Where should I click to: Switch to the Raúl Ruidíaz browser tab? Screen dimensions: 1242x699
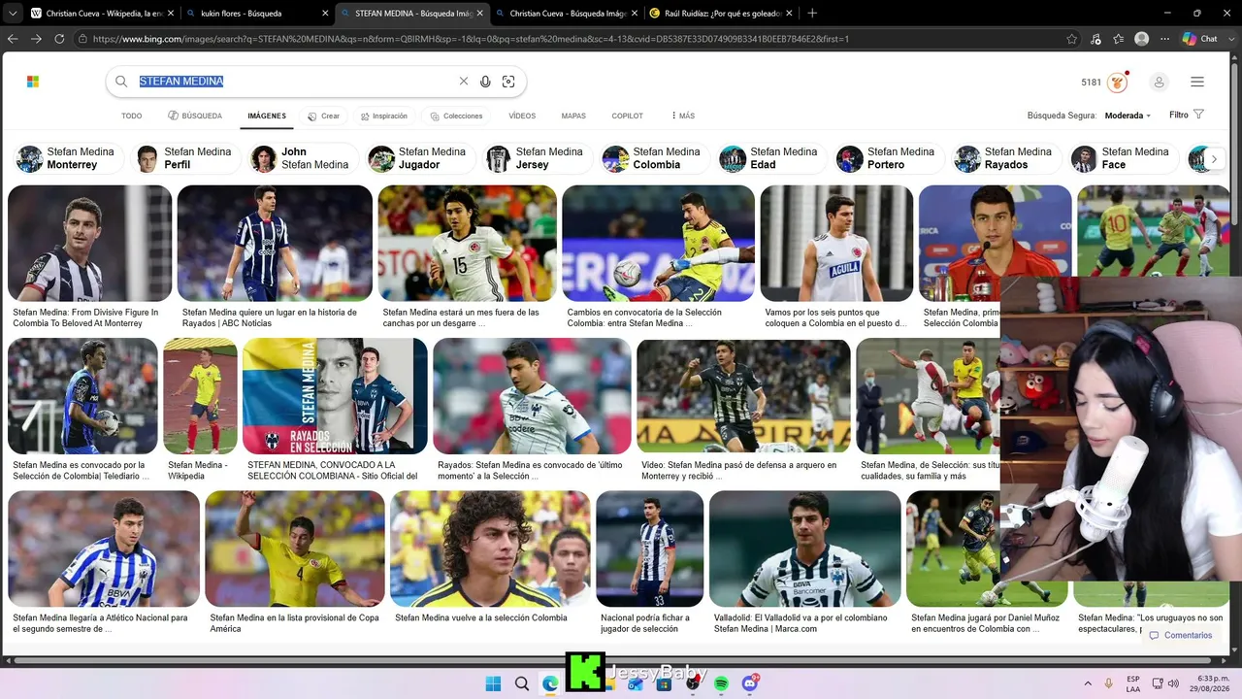(x=719, y=14)
